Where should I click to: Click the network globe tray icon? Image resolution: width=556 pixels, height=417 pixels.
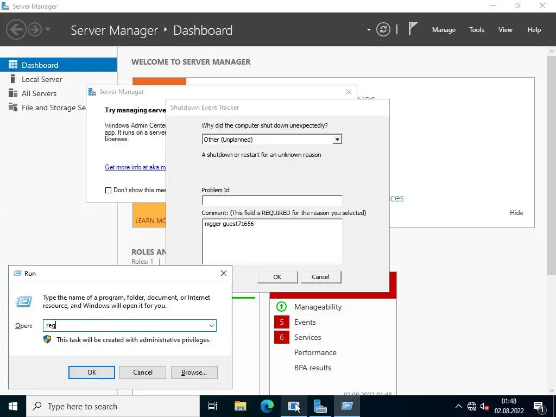tap(472, 406)
